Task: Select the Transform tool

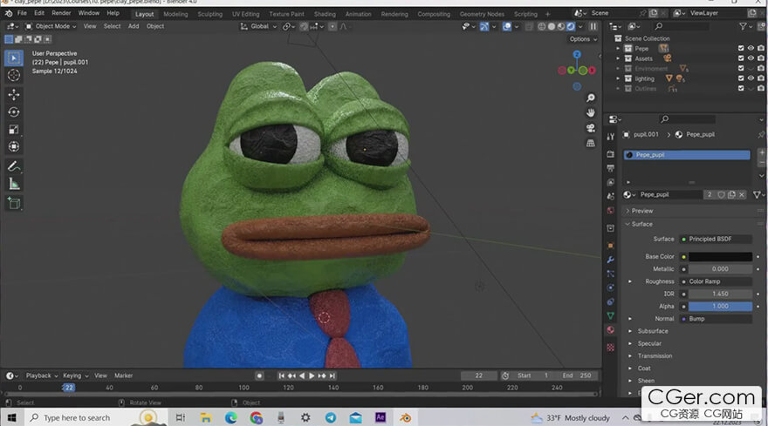Action: 14,146
